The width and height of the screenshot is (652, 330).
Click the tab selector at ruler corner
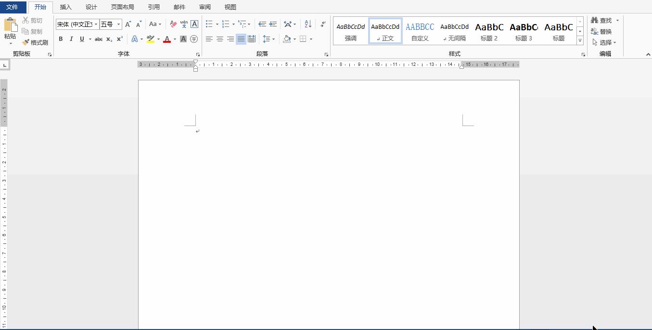coord(4,64)
